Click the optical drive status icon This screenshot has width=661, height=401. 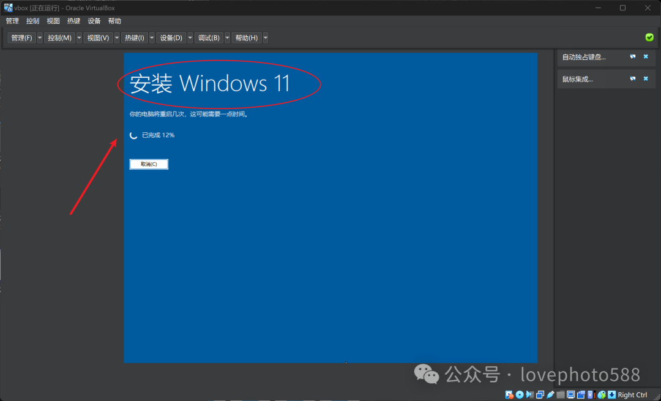pos(520,395)
